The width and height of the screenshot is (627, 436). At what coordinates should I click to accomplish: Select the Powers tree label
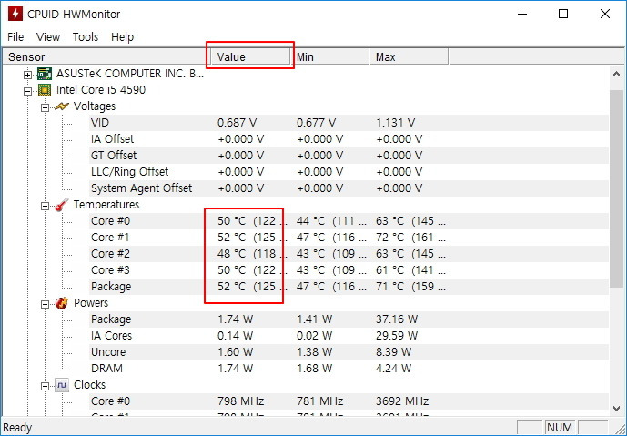point(91,303)
